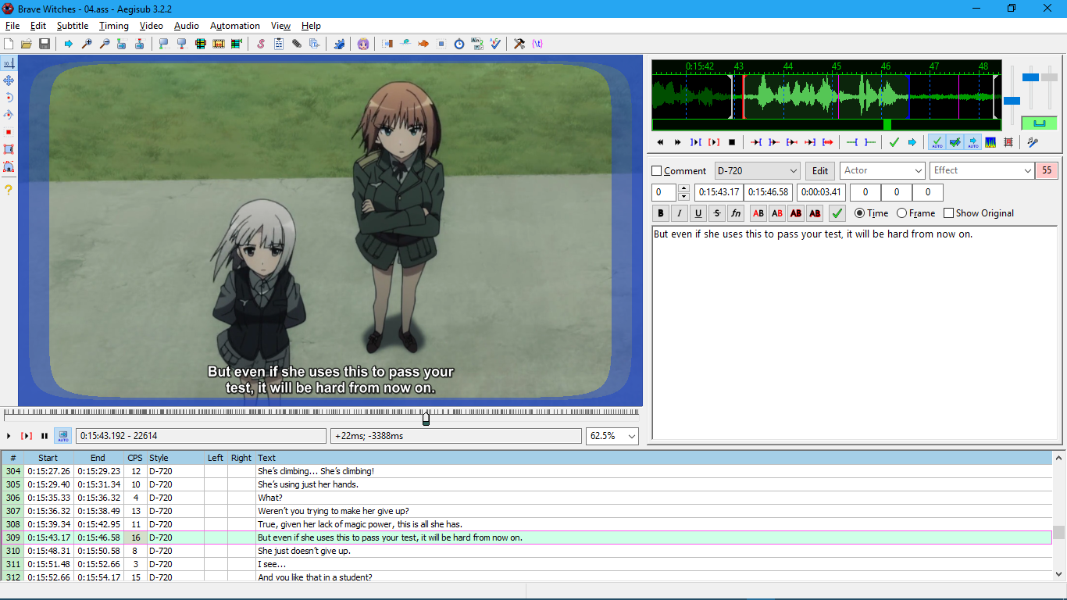1067x600 pixels.
Task: Click the Bold formatting button
Action: [x=661, y=213]
